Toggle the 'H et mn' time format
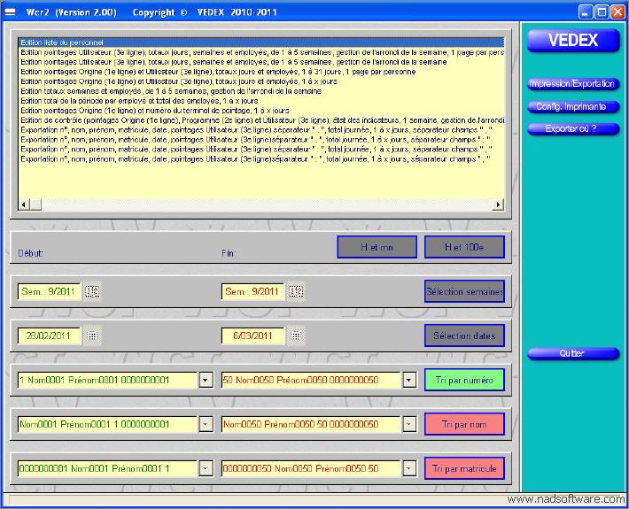The image size is (629, 509). click(377, 247)
